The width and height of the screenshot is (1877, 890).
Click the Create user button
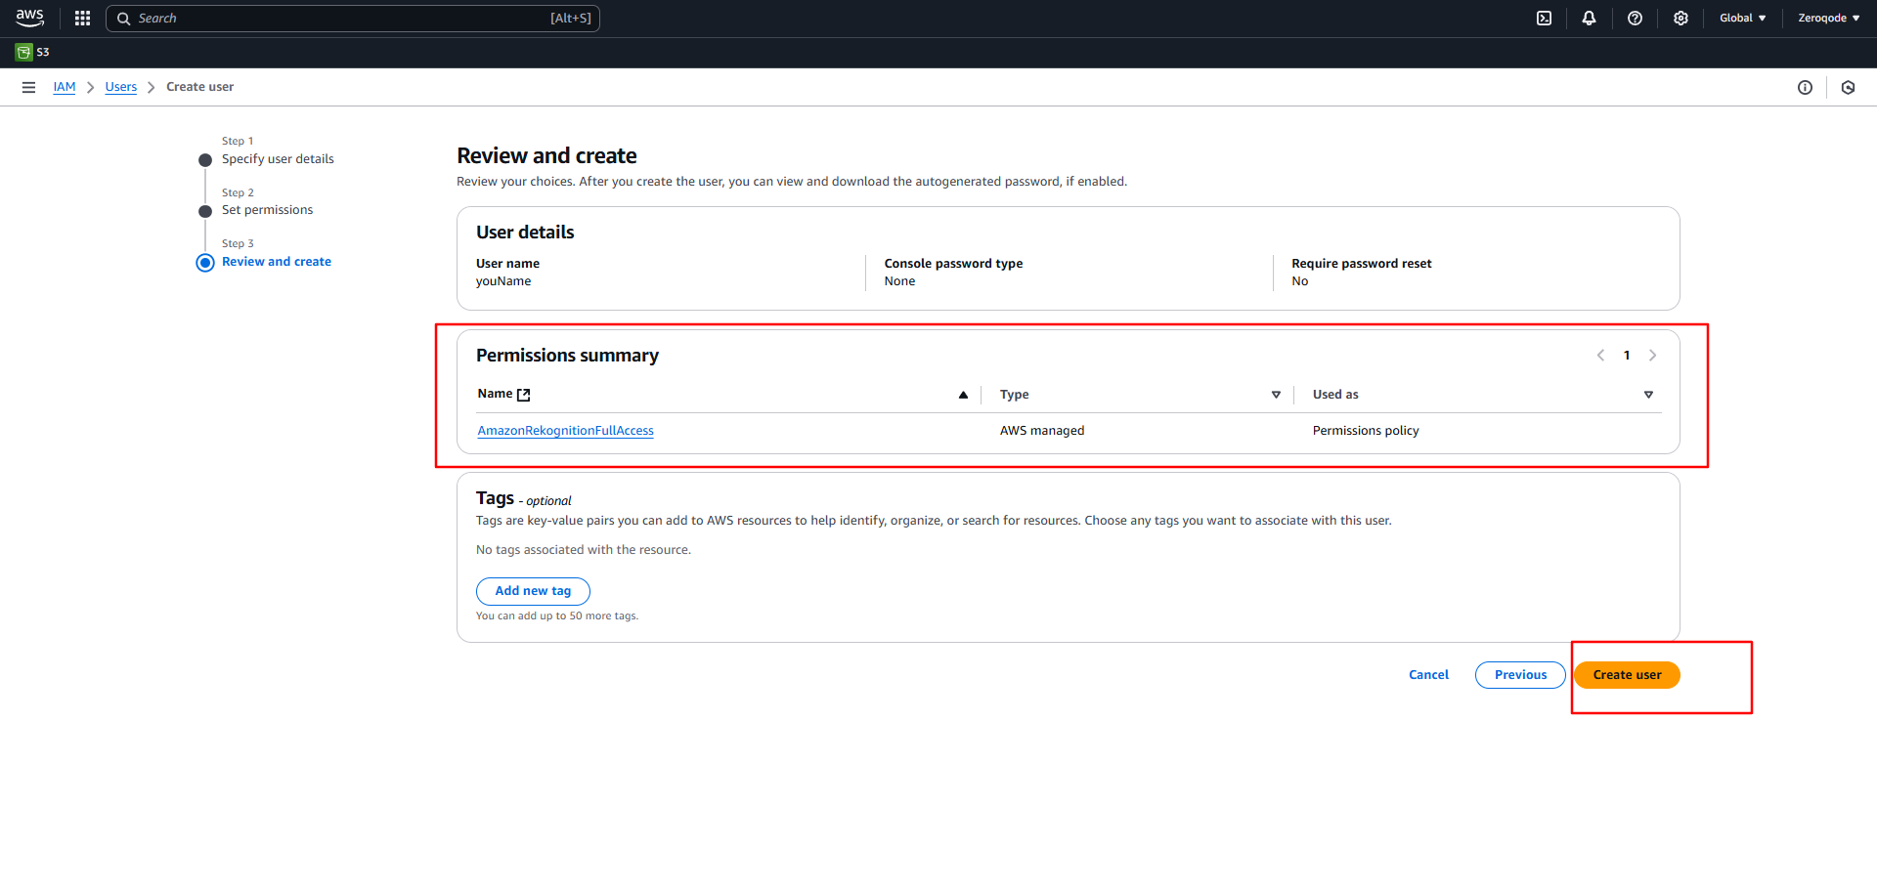1627,675
